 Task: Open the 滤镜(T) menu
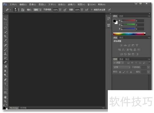pyautogui.click(x=71, y=5)
